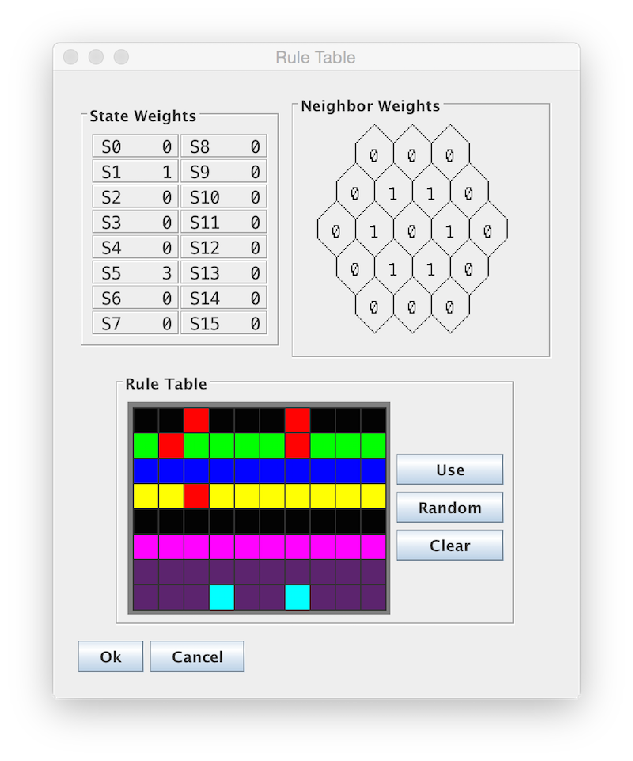633x761 pixels.
Task: Click the first green cell in the rule table
Action: (146, 445)
